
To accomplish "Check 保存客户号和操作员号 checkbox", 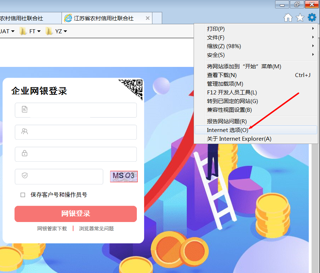I will [x=23, y=195].
